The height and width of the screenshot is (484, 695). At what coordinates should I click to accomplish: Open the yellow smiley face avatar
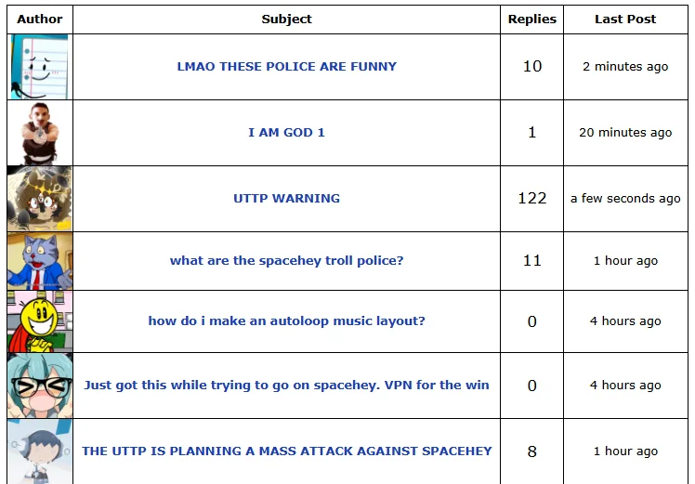click(x=39, y=321)
